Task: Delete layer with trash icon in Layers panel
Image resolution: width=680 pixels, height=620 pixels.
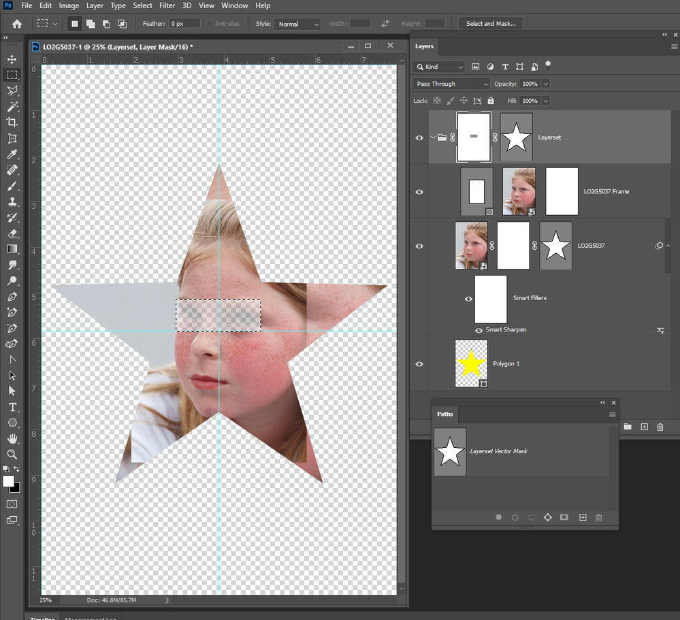Action: coord(660,427)
